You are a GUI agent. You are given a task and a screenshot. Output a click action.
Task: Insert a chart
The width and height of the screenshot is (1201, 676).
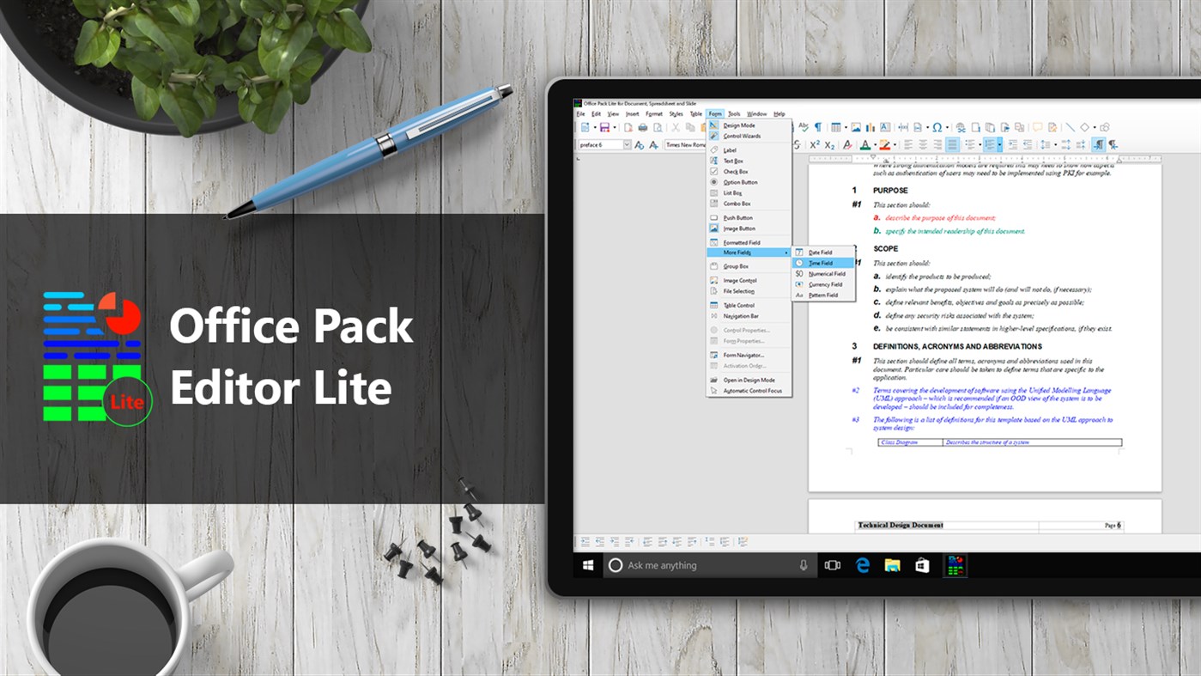(869, 128)
